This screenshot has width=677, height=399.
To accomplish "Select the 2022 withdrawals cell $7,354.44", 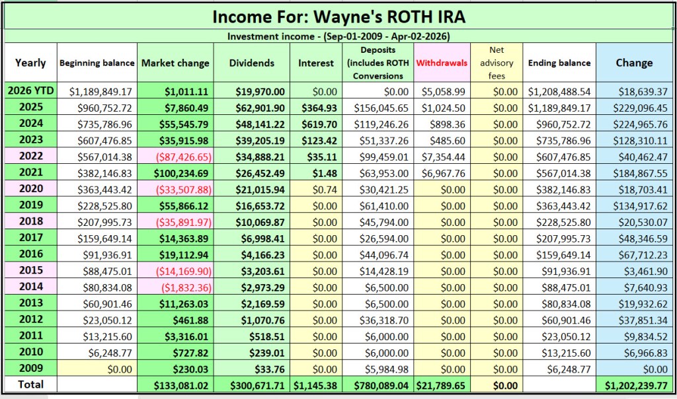I will (442, 156).
